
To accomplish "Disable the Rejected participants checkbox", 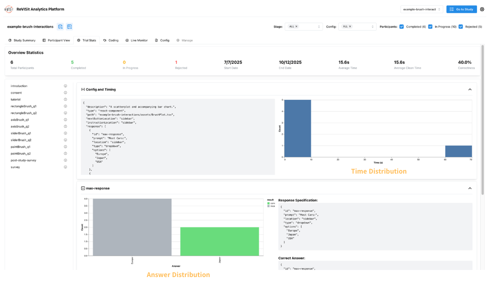I will [x=461, y=27].
